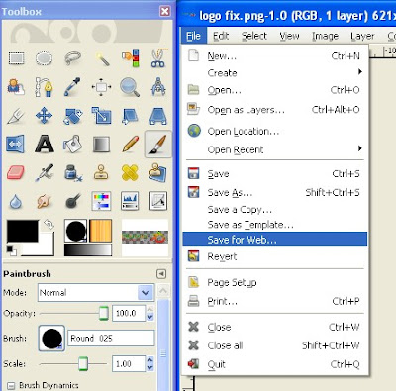The width and height of the screenshot is (396, 391).
Task: Choose the Eraser tool
Action: [x=16, y=172]
